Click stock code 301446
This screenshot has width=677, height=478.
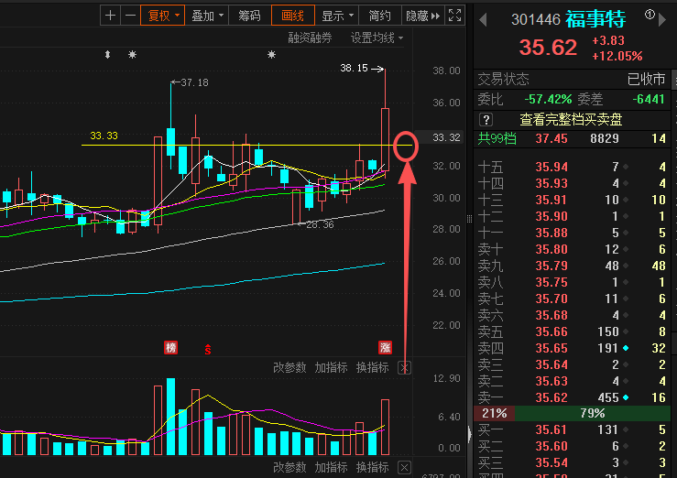point(536,20)
